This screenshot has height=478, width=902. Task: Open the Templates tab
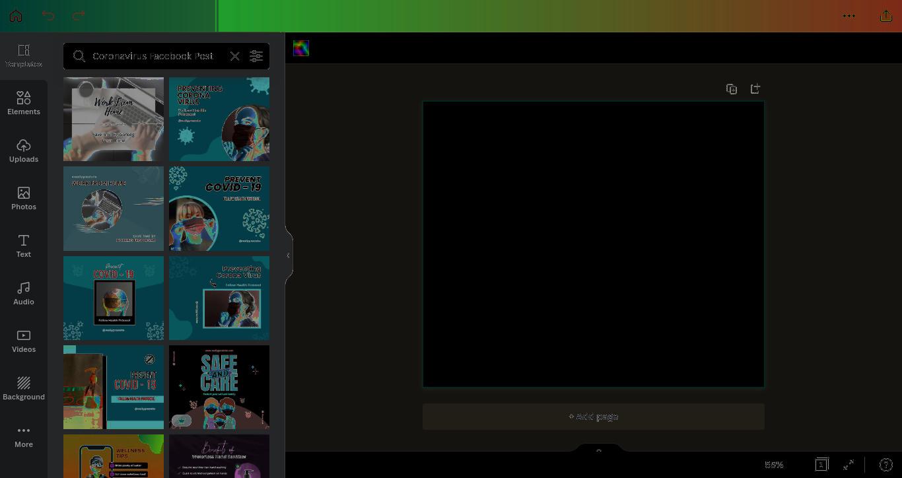tap(24, 56)
